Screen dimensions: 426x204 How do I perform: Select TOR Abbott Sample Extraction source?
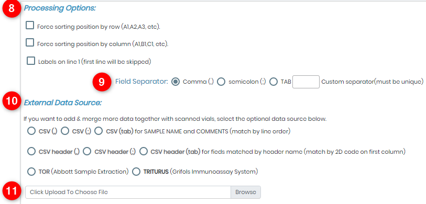tap(31, 172)
